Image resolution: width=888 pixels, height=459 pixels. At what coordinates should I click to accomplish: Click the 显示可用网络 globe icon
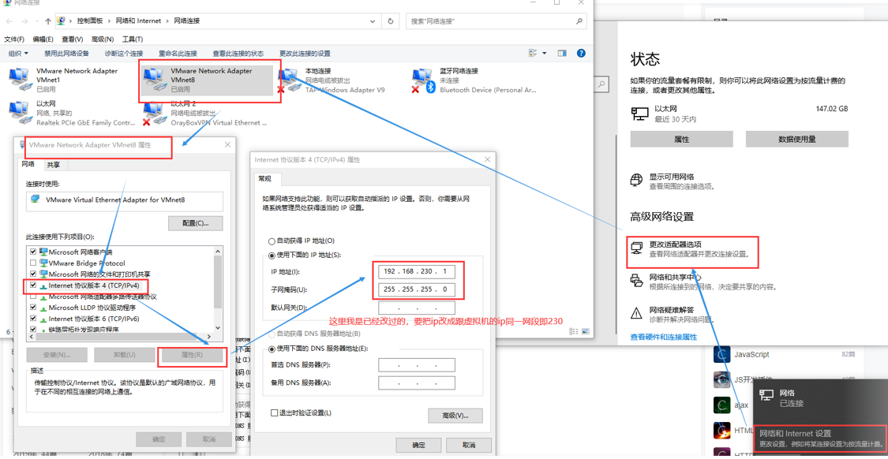636,181
